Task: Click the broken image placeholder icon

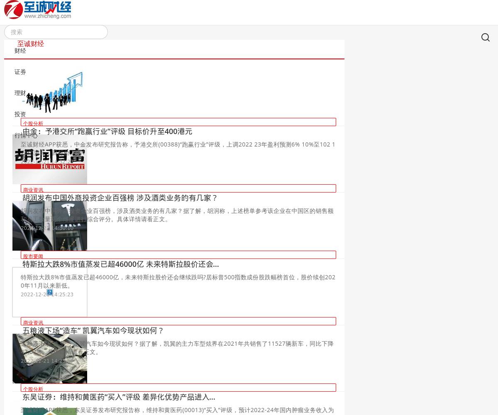Action: point(50,292)
